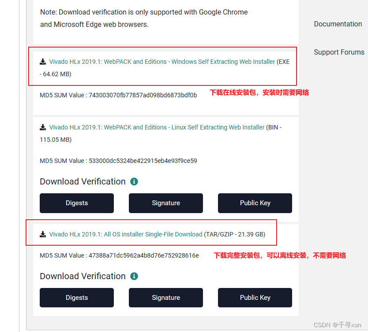Open Vivado HLx 2019.1 All OS installer Single-File Download link
This screenshot has height=332, width=368.
(126, 234)
